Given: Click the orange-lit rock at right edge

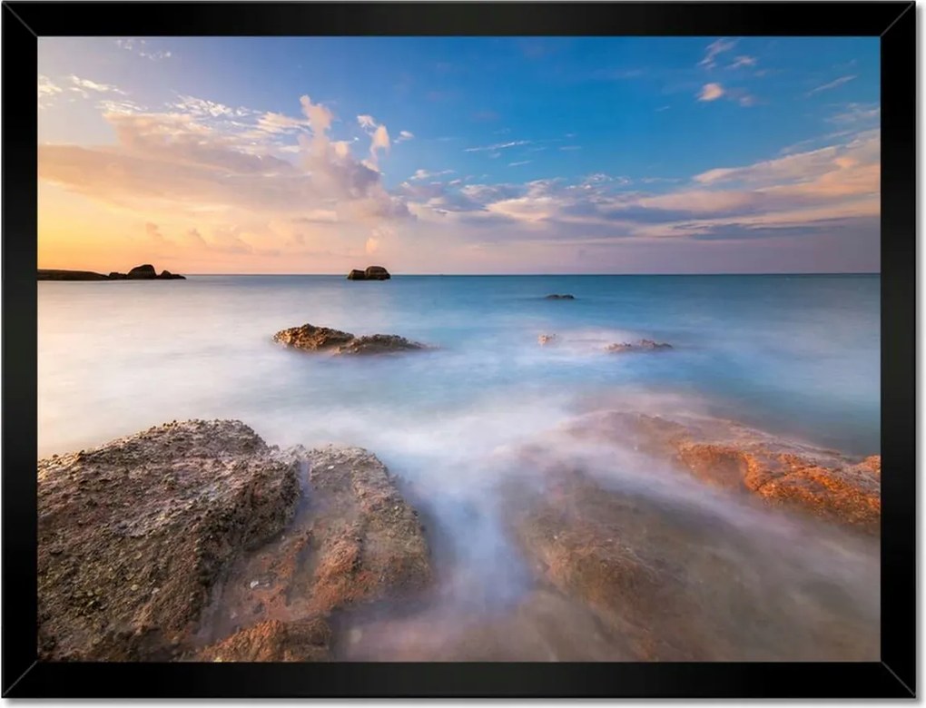Looking at the screenshot, I should click(x=799, y=477).
